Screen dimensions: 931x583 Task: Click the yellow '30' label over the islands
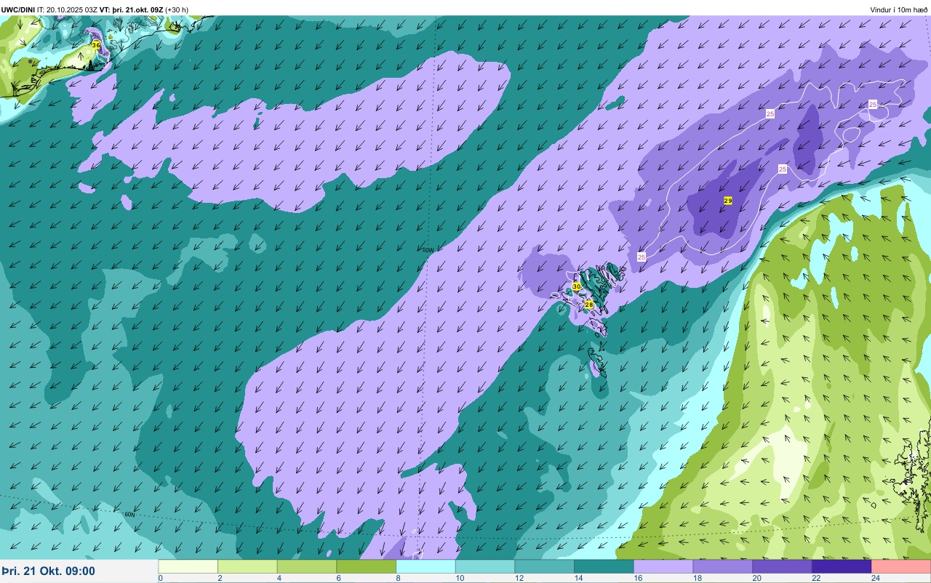577,286
